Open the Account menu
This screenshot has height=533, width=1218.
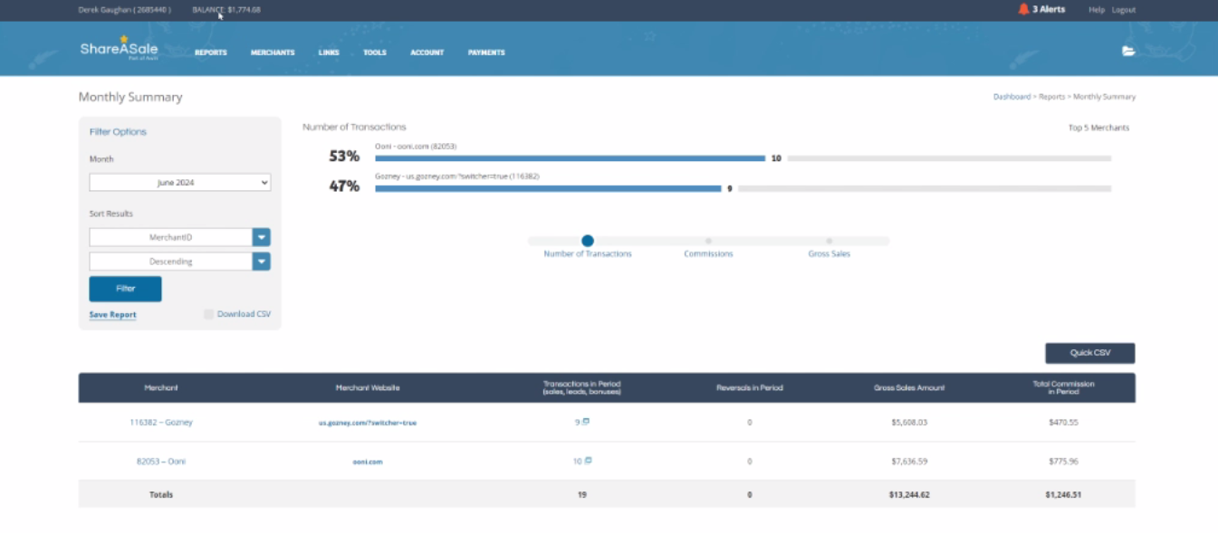pyautogui.click(x=427, y=52)
